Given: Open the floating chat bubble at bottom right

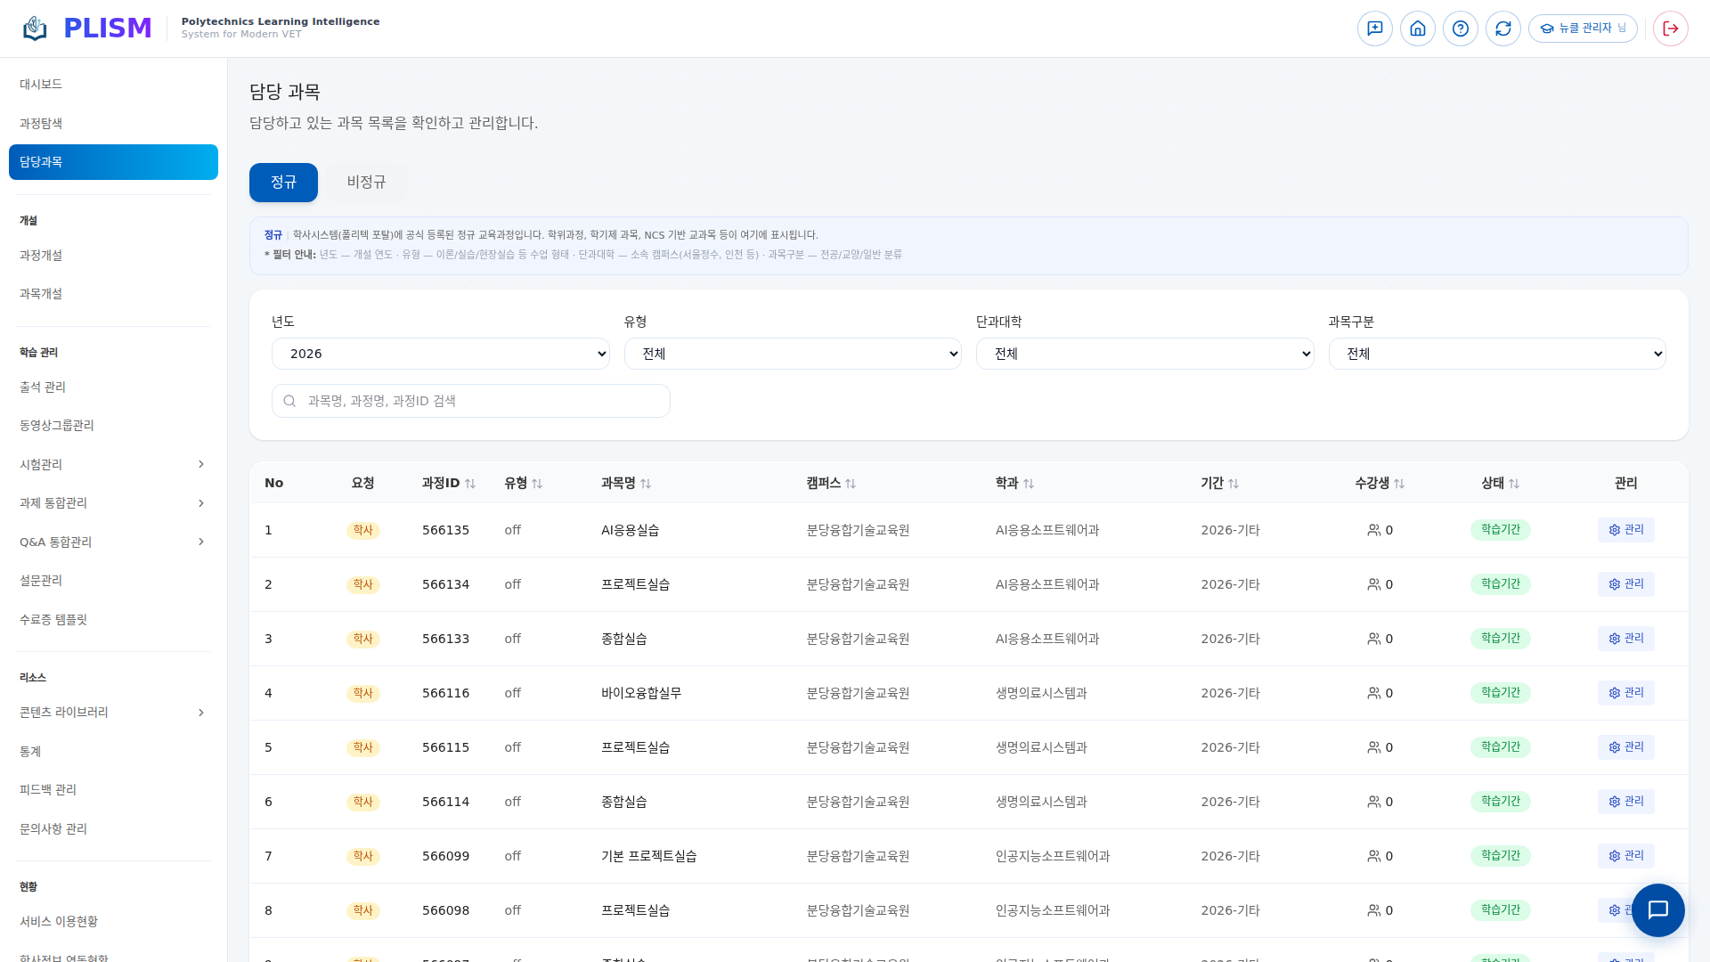Looking at the screenshot, I should 1657,910.
